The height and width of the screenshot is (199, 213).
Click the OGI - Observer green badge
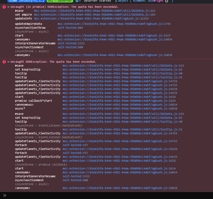(x=60, y=1)
